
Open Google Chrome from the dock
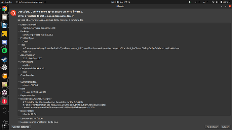pyautogui.click(x=4, y=9)
